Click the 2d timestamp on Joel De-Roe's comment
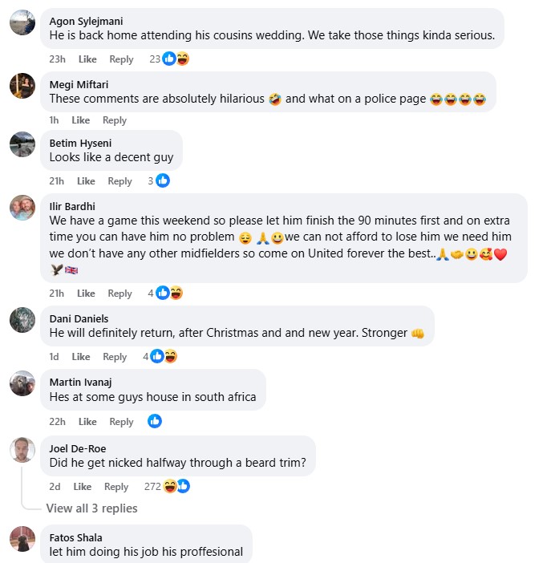Screen dimensions: 559x563 pyautogui.click(x=55, y=487)
